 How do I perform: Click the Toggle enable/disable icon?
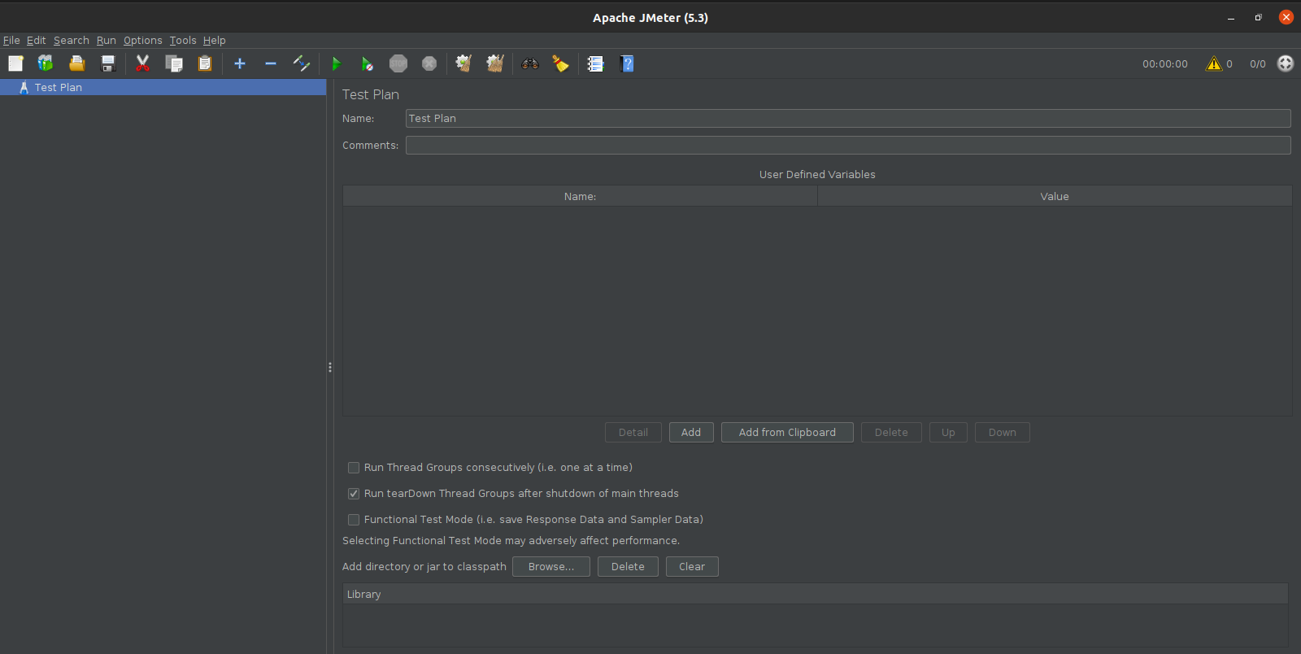pos(302,63)
